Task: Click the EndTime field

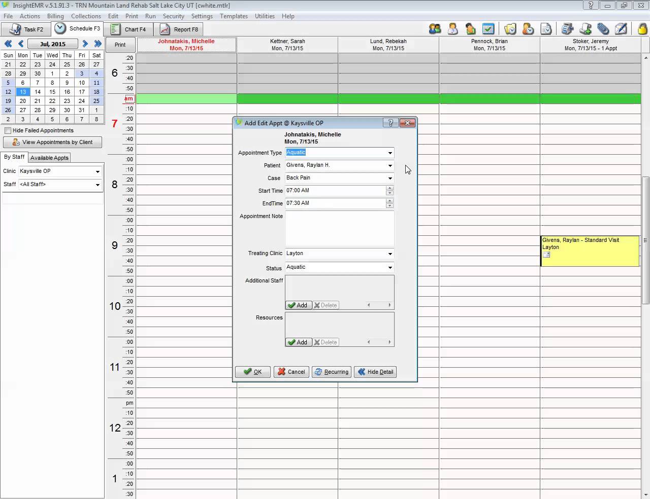Action: (335, 203)
